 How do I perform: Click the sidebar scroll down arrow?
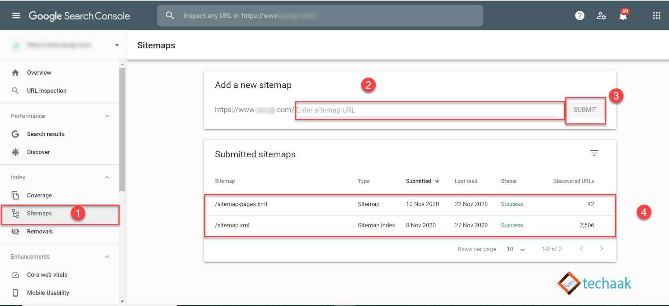pyautogui.click(x=122, y=301)
